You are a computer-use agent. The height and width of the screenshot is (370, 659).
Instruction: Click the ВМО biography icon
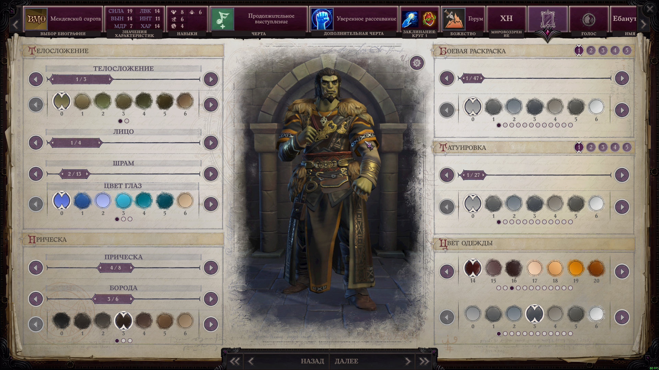[x=36, y=19]
